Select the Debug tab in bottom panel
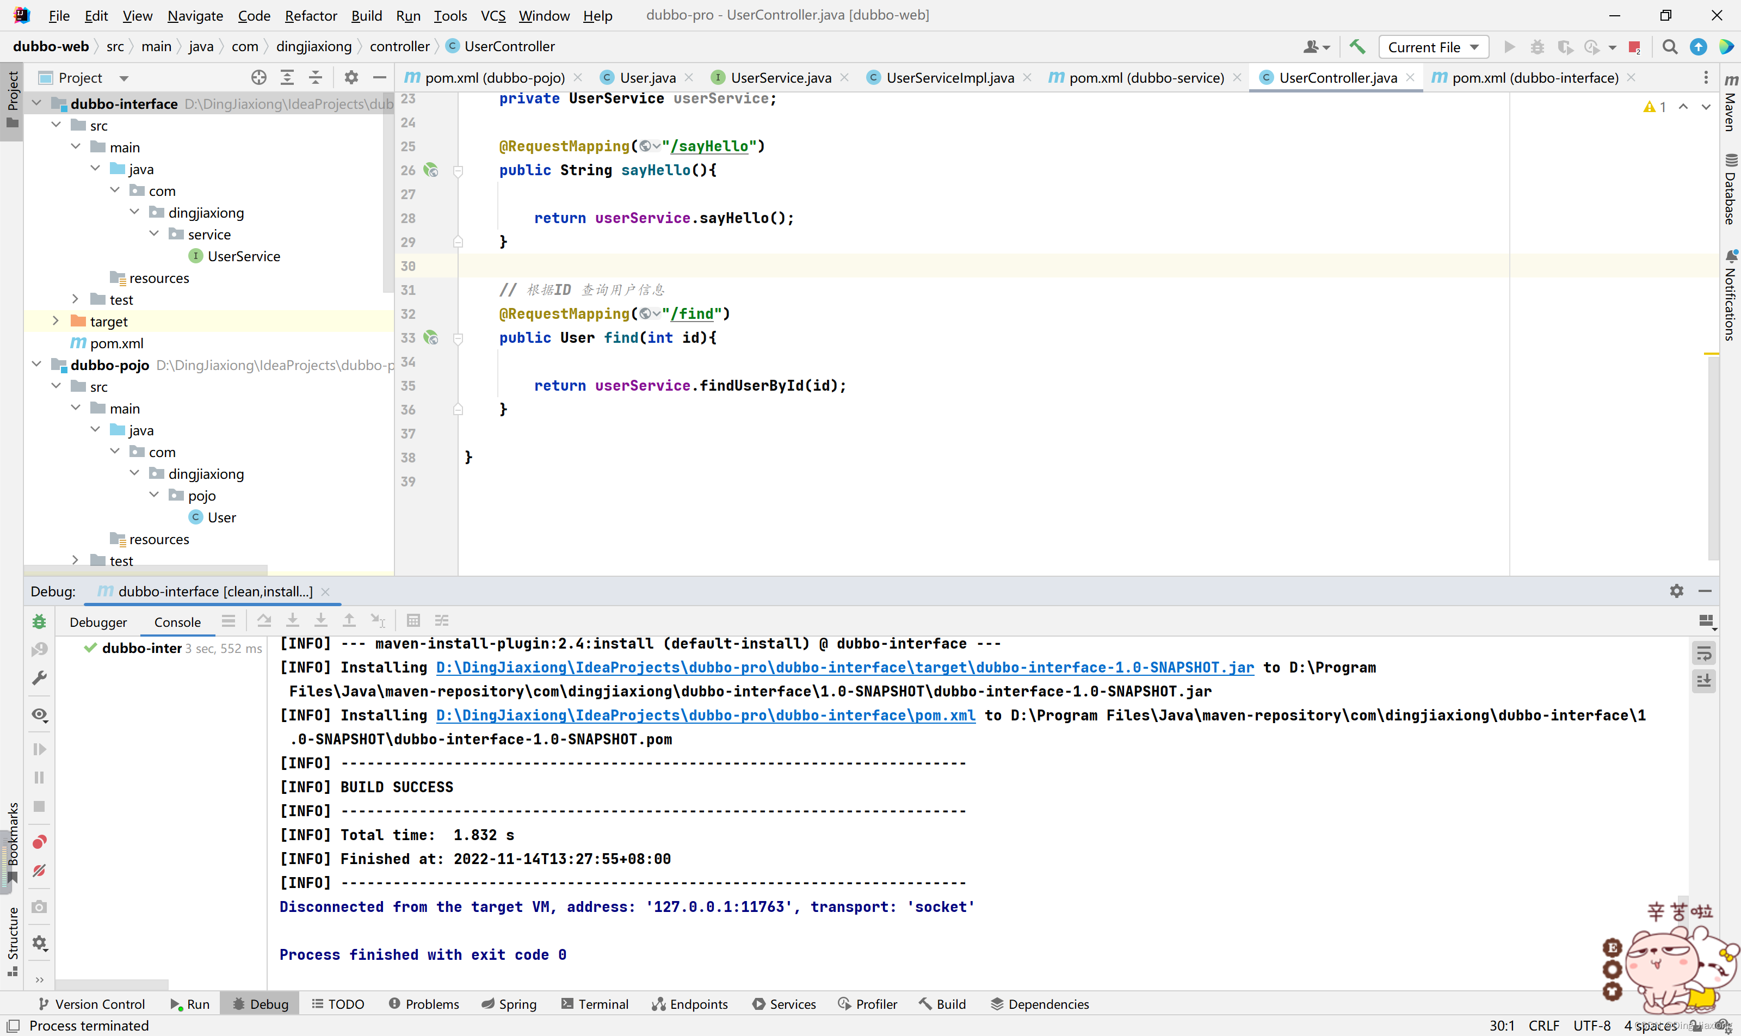This screenshot has width=1741, height=1036. coord(268,1003)
